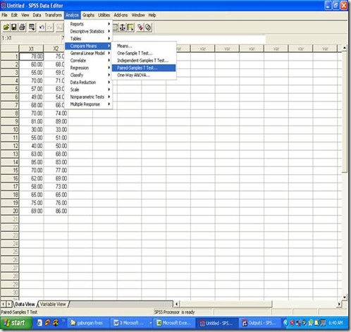
Task: Click the Value Labels tag icon
Action: 140,27
